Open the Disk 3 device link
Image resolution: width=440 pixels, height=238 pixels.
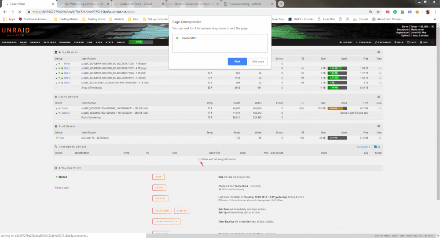(67, 78)
